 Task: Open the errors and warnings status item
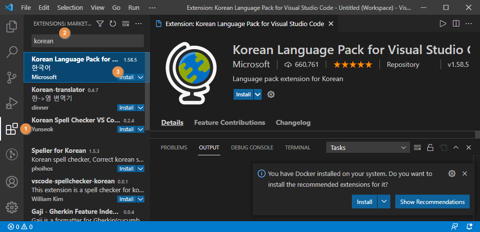coord(20,227)
